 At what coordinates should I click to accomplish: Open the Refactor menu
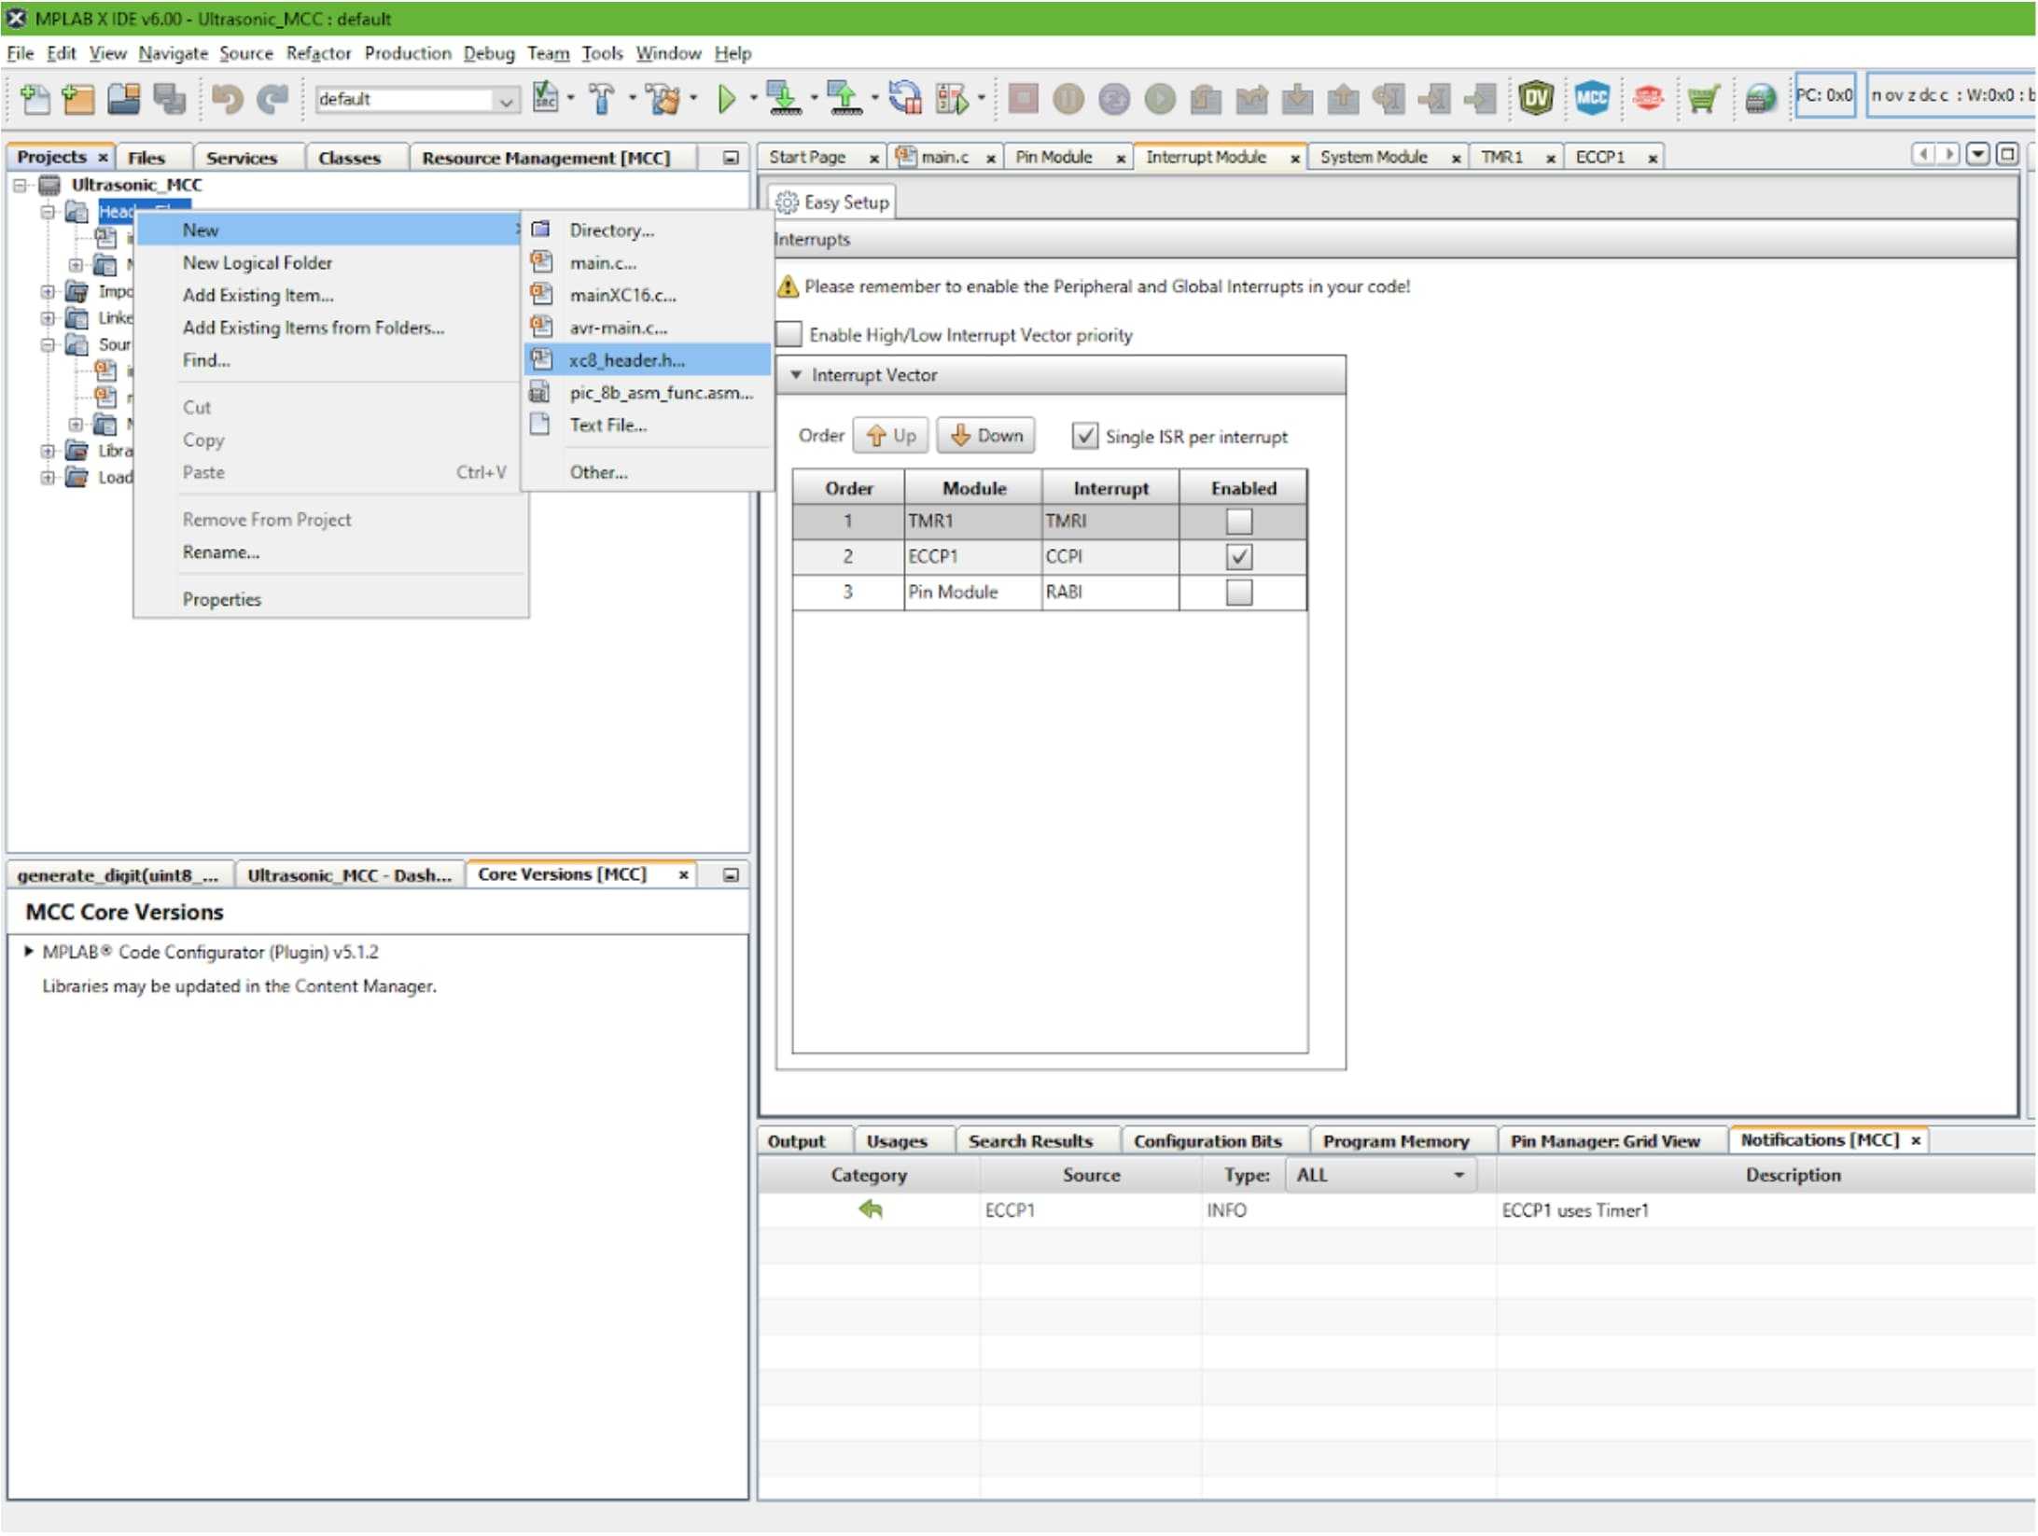pos(318,53)
